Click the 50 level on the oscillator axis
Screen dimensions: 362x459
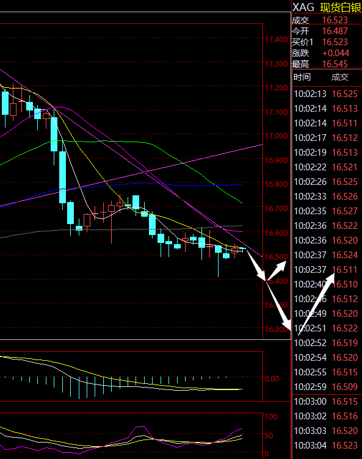[x=269, y=436]
